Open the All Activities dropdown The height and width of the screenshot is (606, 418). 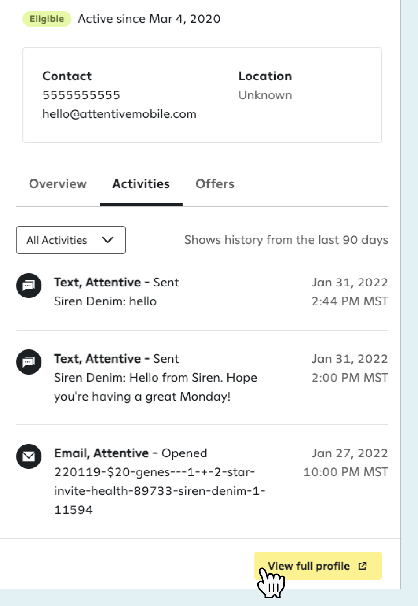pos(71,240)
